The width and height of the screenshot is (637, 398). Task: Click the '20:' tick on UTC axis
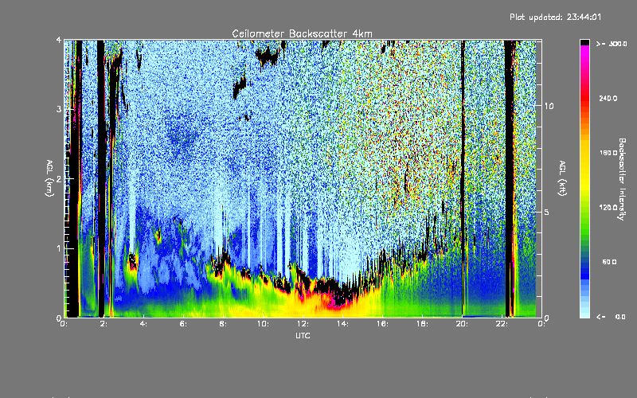click(x=462, y=324)
